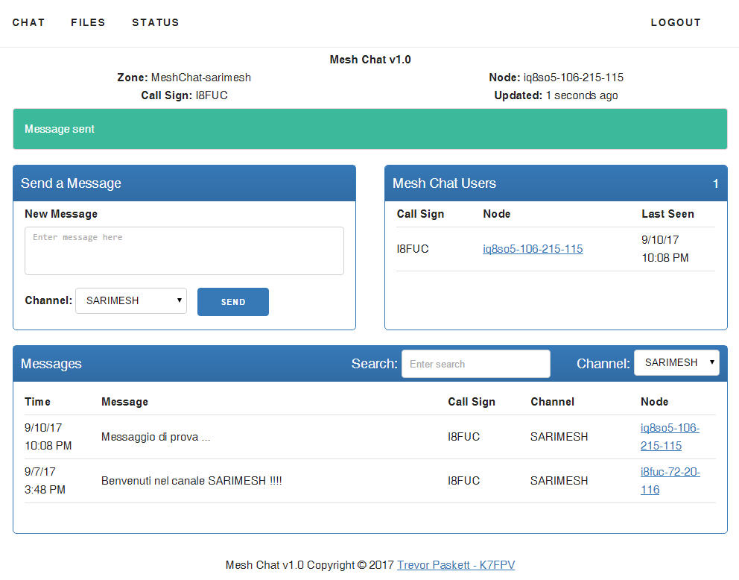This screenshot has width=739, height=580.
Task: Click the LOGOUT link
Action: (676, 22)
